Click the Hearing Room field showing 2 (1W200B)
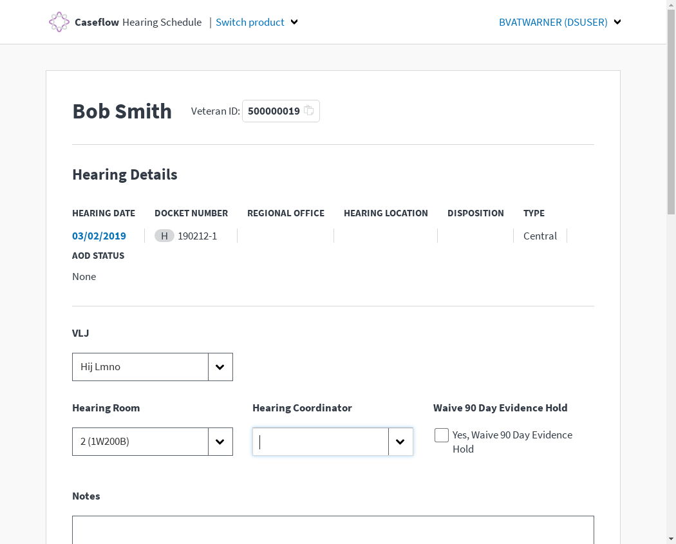This screenshot has height=544, width=676. [140, 442]
